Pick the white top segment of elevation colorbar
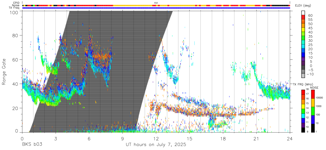Screen dimensions: 326x150 click(x=303, y=13)
